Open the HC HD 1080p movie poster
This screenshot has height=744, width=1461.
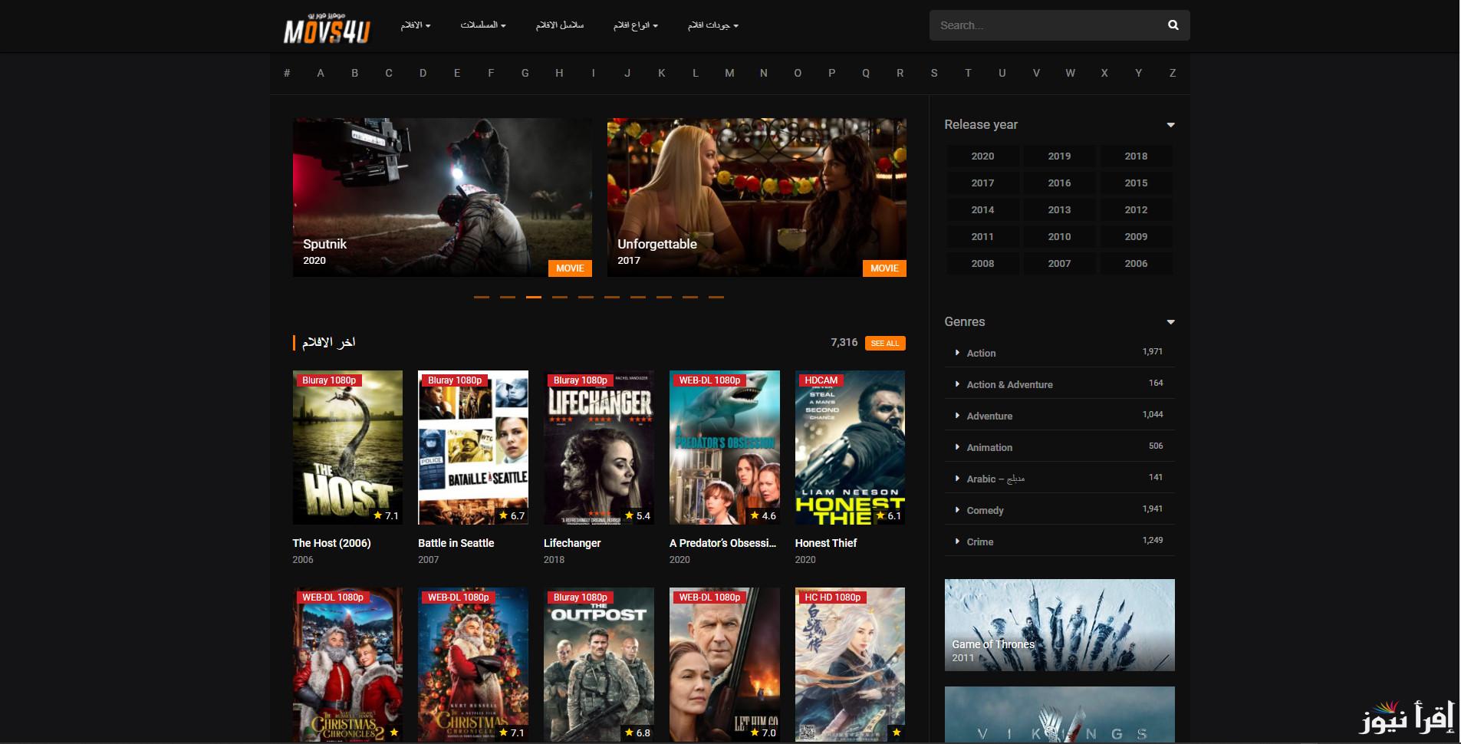[850, 665]
